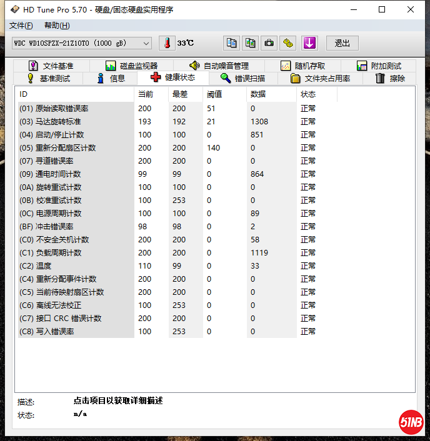Click the purple down-arrow save icon
The image size is (430, 441).
coord(309,43)
